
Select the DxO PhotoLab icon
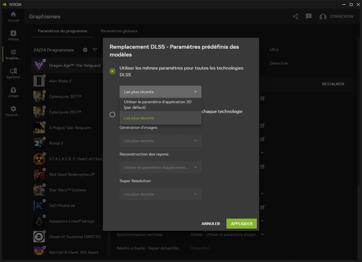tap(39, 206)
